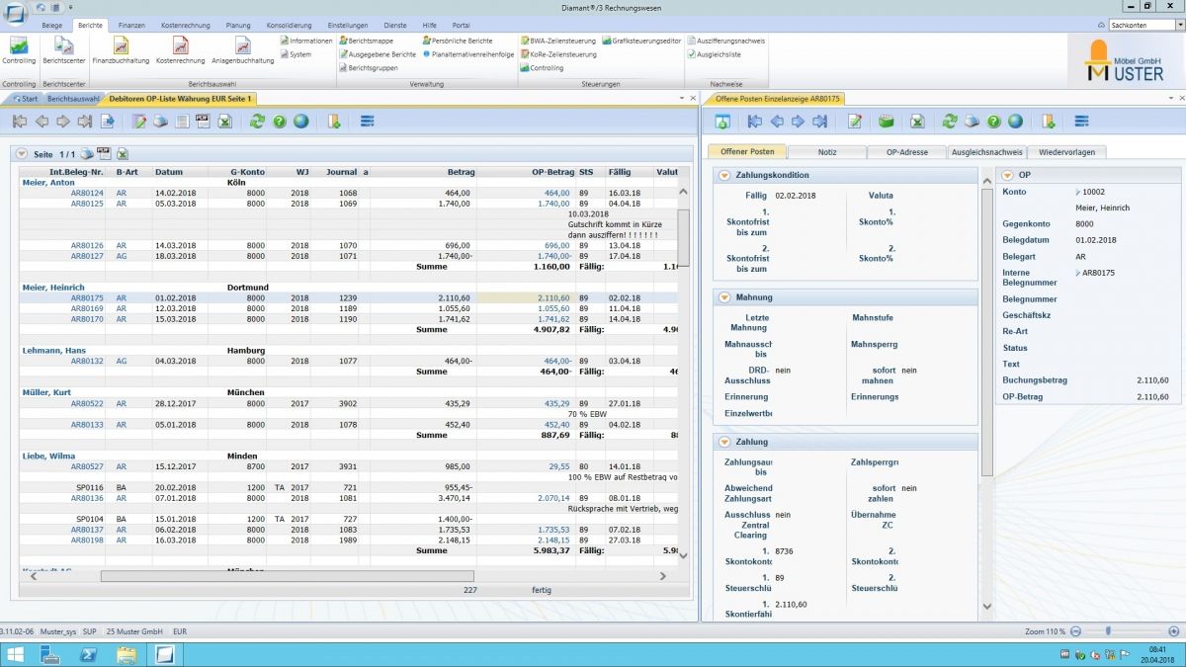
Task: Refresh the Debitoren OP-Liste
Action: (257, 122)
